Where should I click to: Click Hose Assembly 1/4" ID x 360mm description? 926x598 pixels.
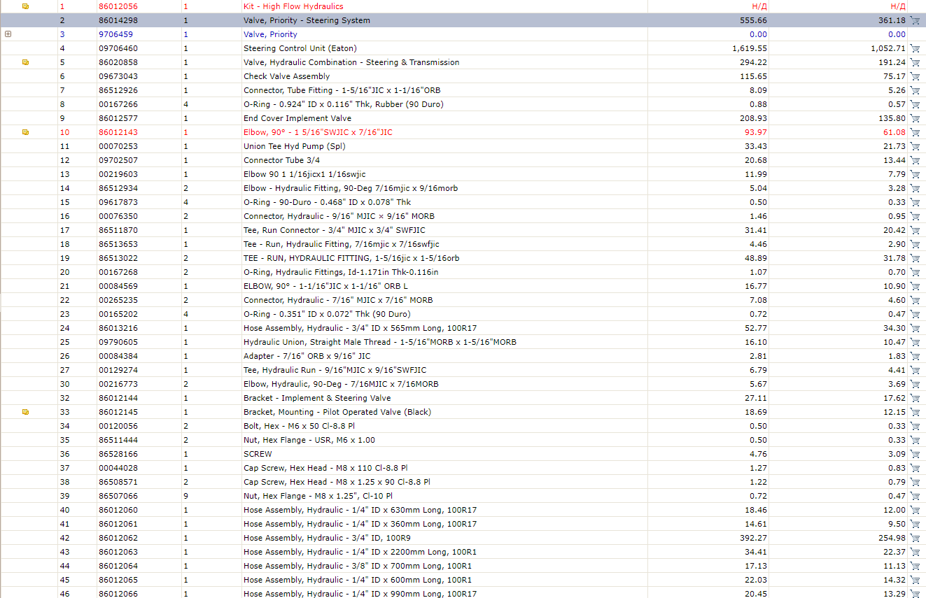click(360, 524)
